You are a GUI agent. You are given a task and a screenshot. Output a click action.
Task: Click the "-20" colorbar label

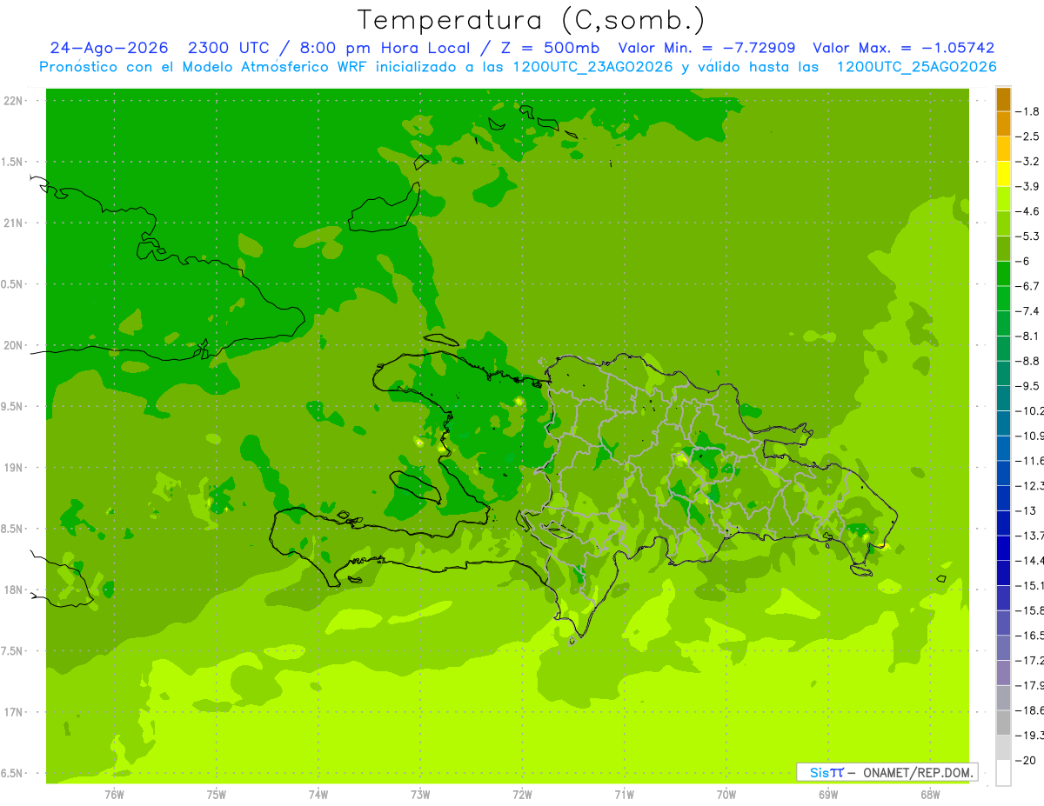[x=1027, y=761]
